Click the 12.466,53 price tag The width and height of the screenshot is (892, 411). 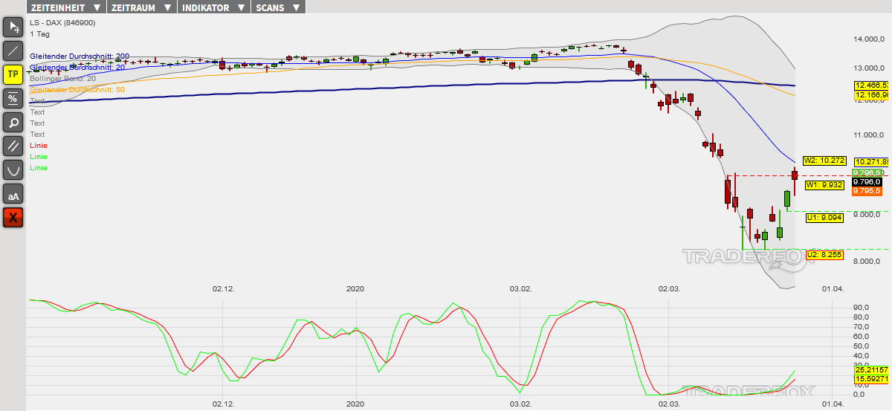click(x=872, y=86)
